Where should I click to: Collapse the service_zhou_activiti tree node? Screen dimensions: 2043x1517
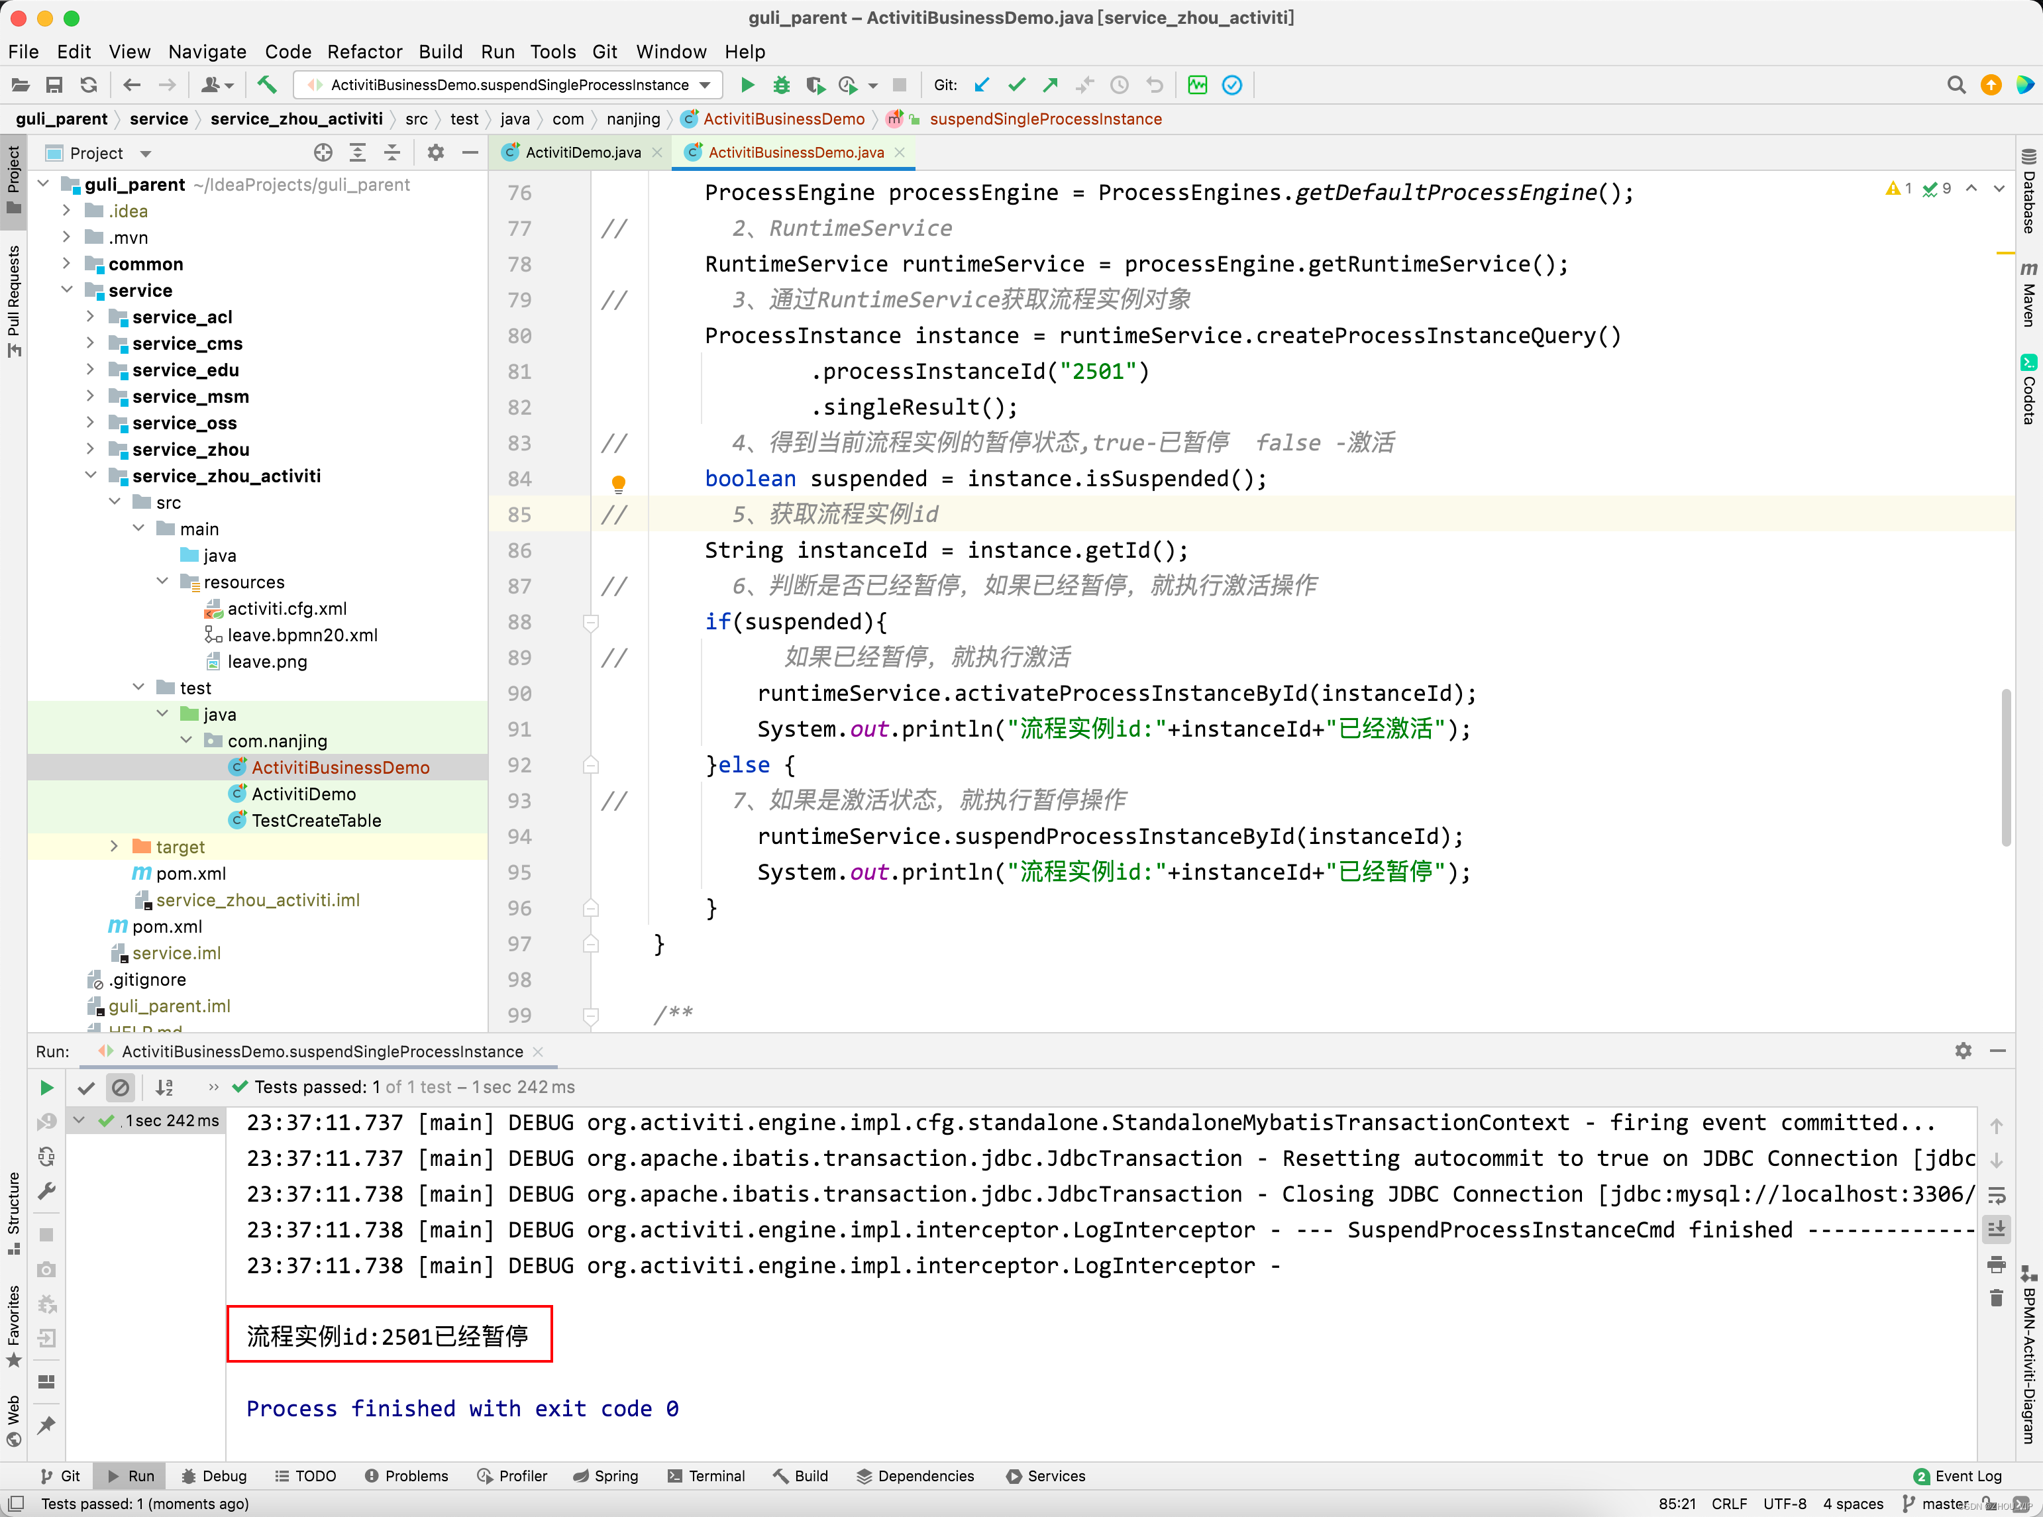(x=90, y=476)
